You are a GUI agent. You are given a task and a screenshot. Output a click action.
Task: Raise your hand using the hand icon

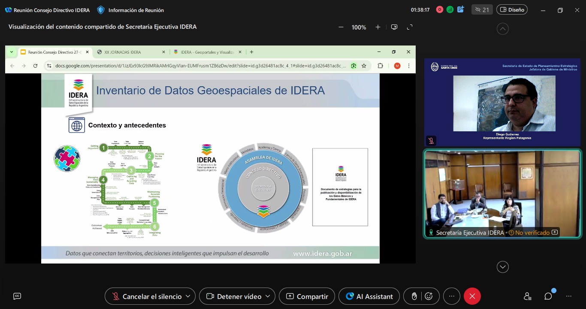point(414,297)
